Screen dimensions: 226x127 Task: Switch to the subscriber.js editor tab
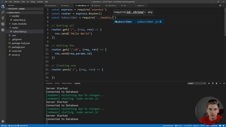[x=112, y=6]
